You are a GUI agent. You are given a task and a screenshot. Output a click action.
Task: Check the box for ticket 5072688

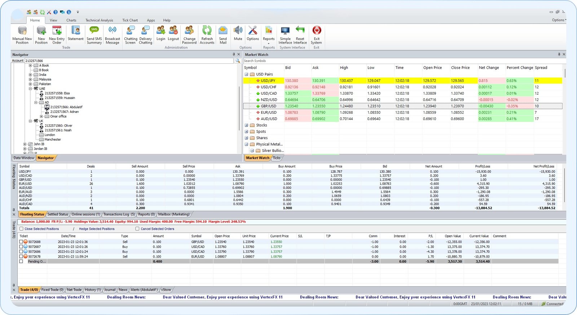coord(21,242)
